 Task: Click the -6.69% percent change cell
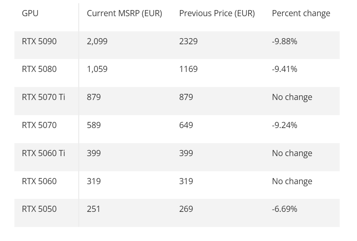[285, 209]
